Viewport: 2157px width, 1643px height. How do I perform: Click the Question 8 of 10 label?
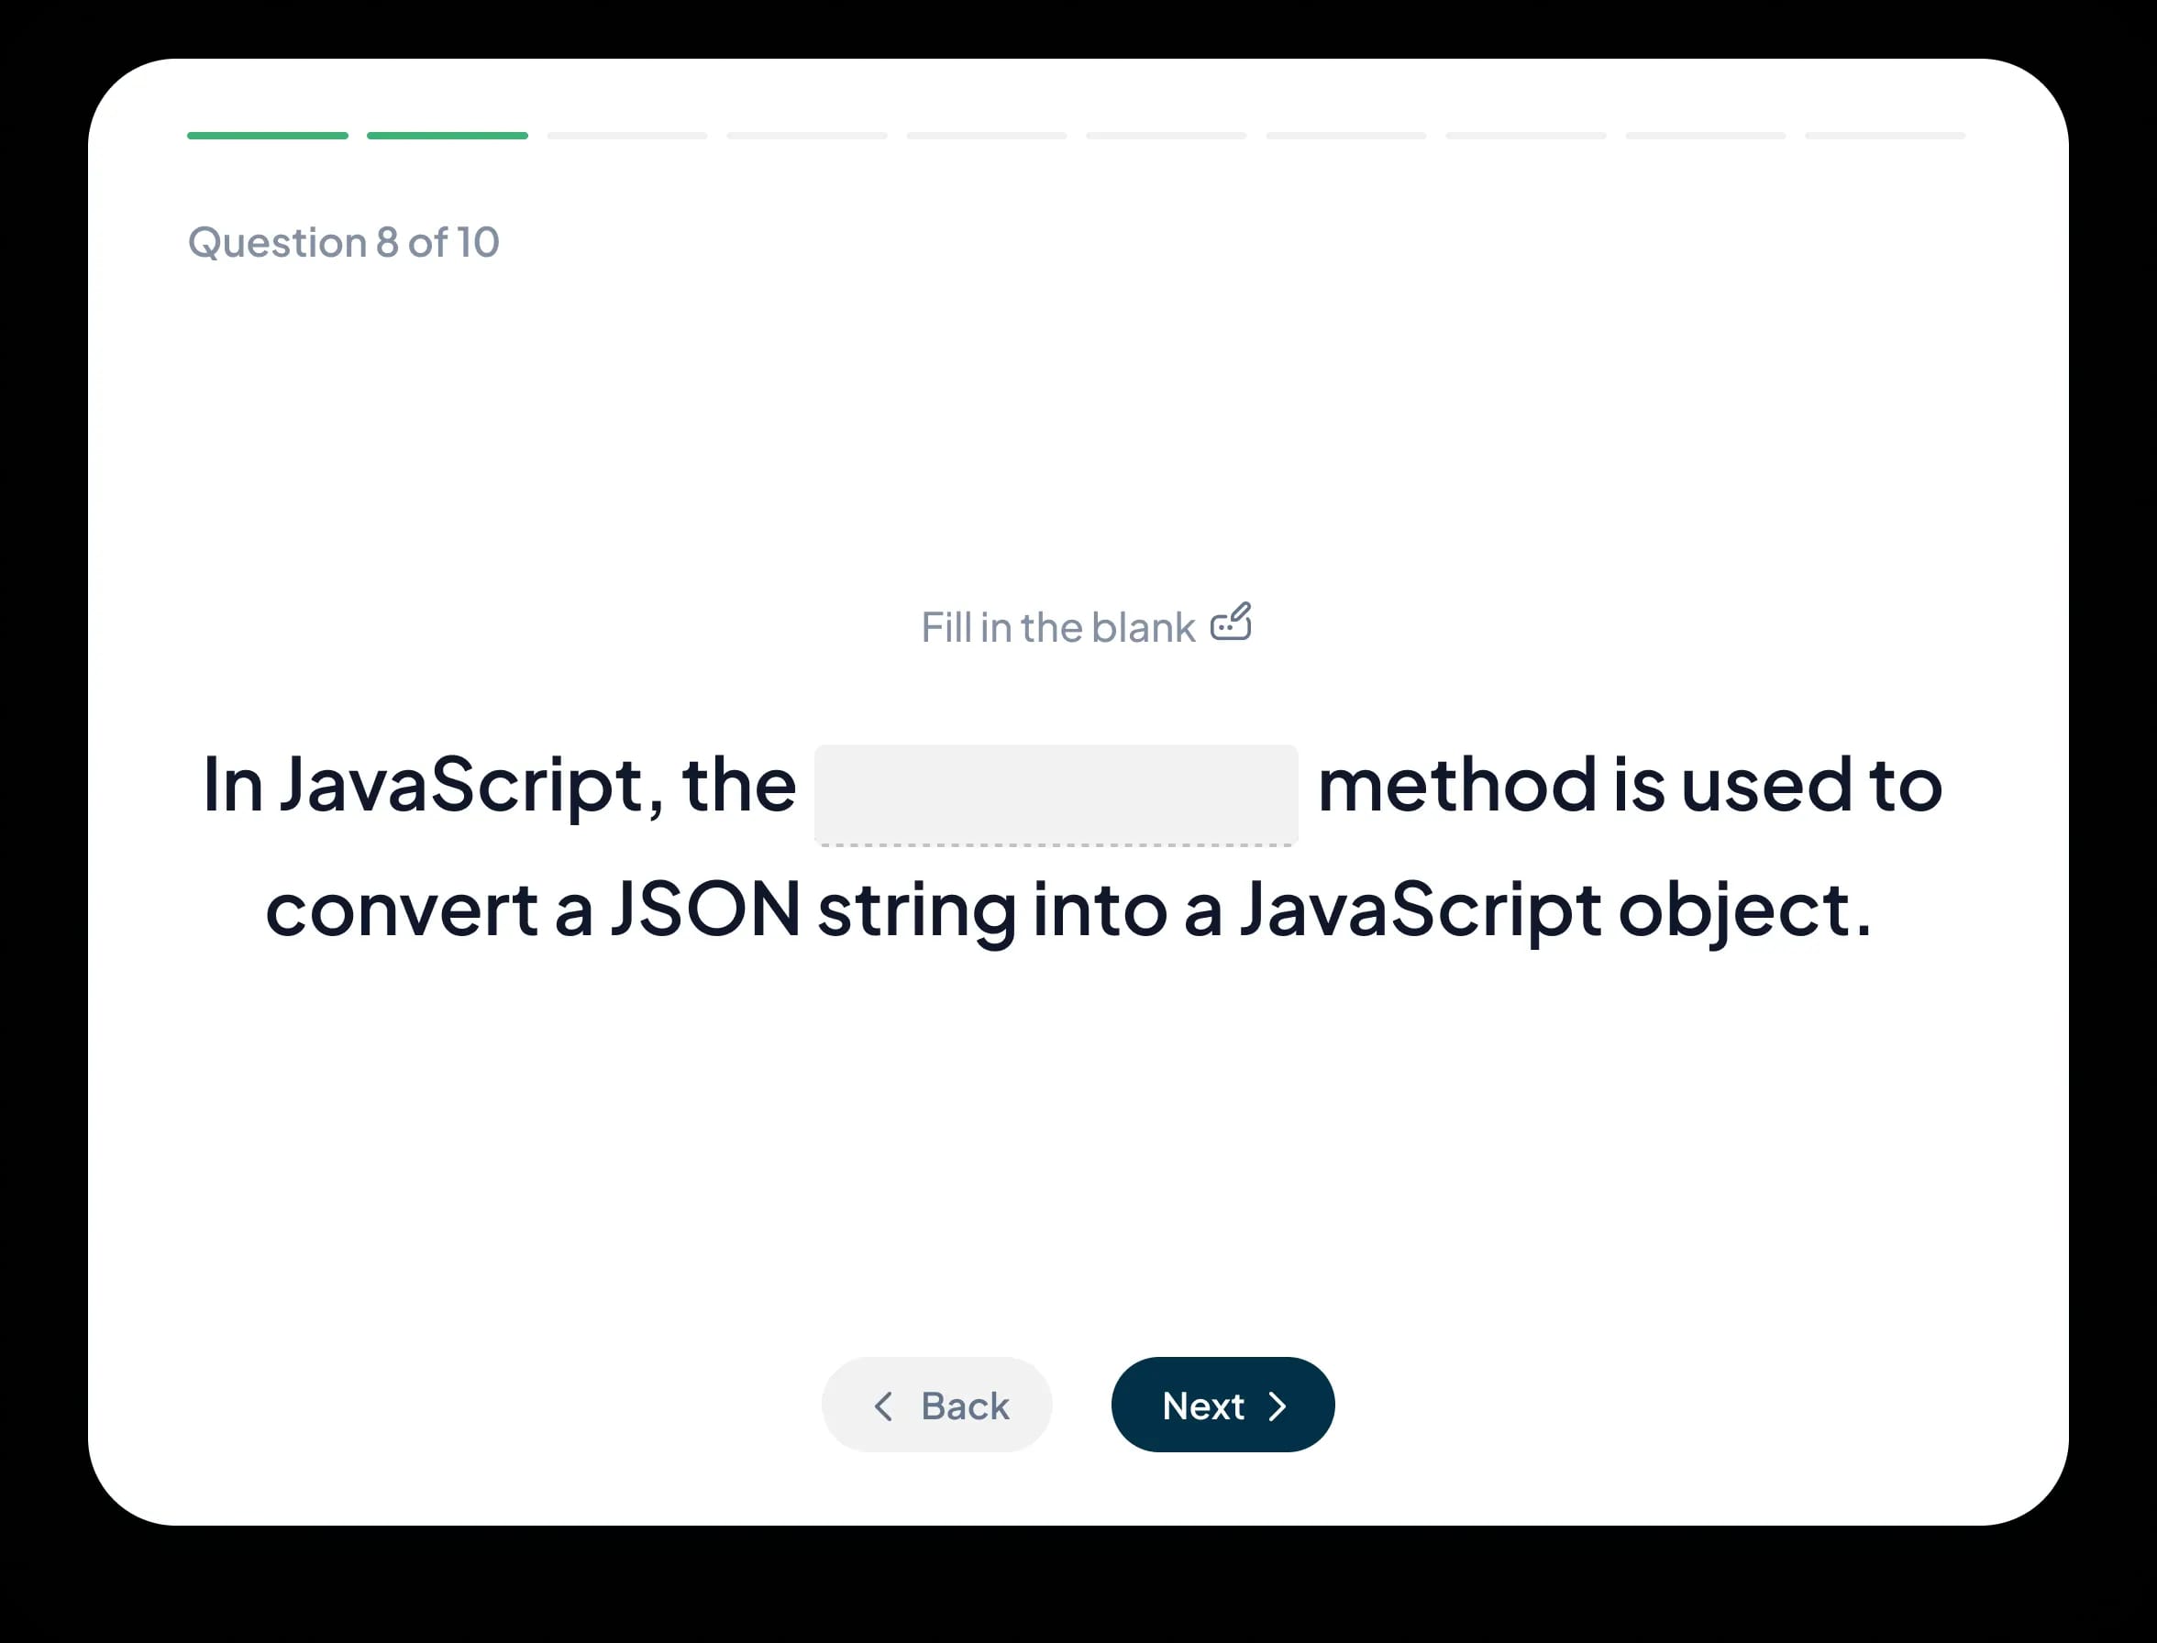point(343,243)
